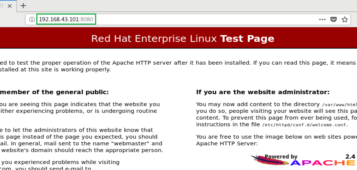This screenshot has width=357, height=170.
Task: Close the current browser tab
Action: tap(10, 6)
